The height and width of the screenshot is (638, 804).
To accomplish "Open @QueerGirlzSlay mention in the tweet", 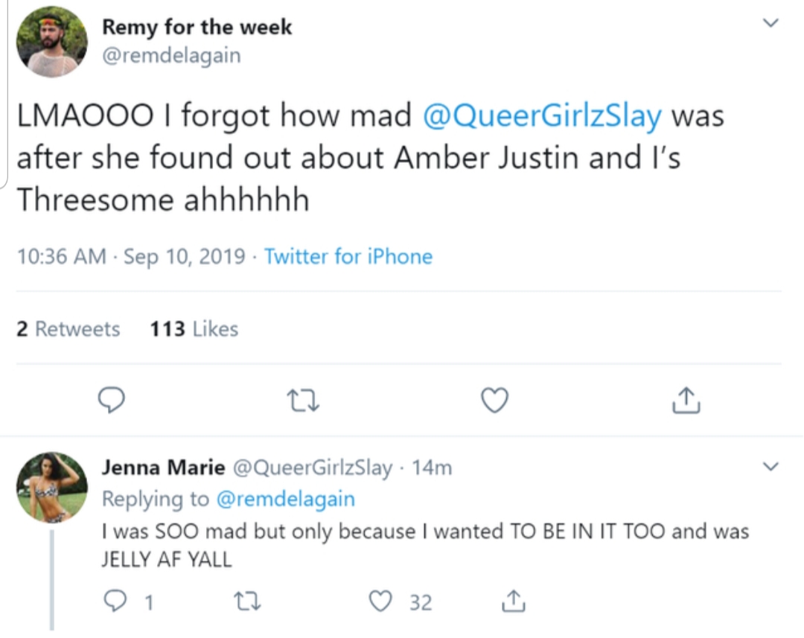I will (542, 115).
